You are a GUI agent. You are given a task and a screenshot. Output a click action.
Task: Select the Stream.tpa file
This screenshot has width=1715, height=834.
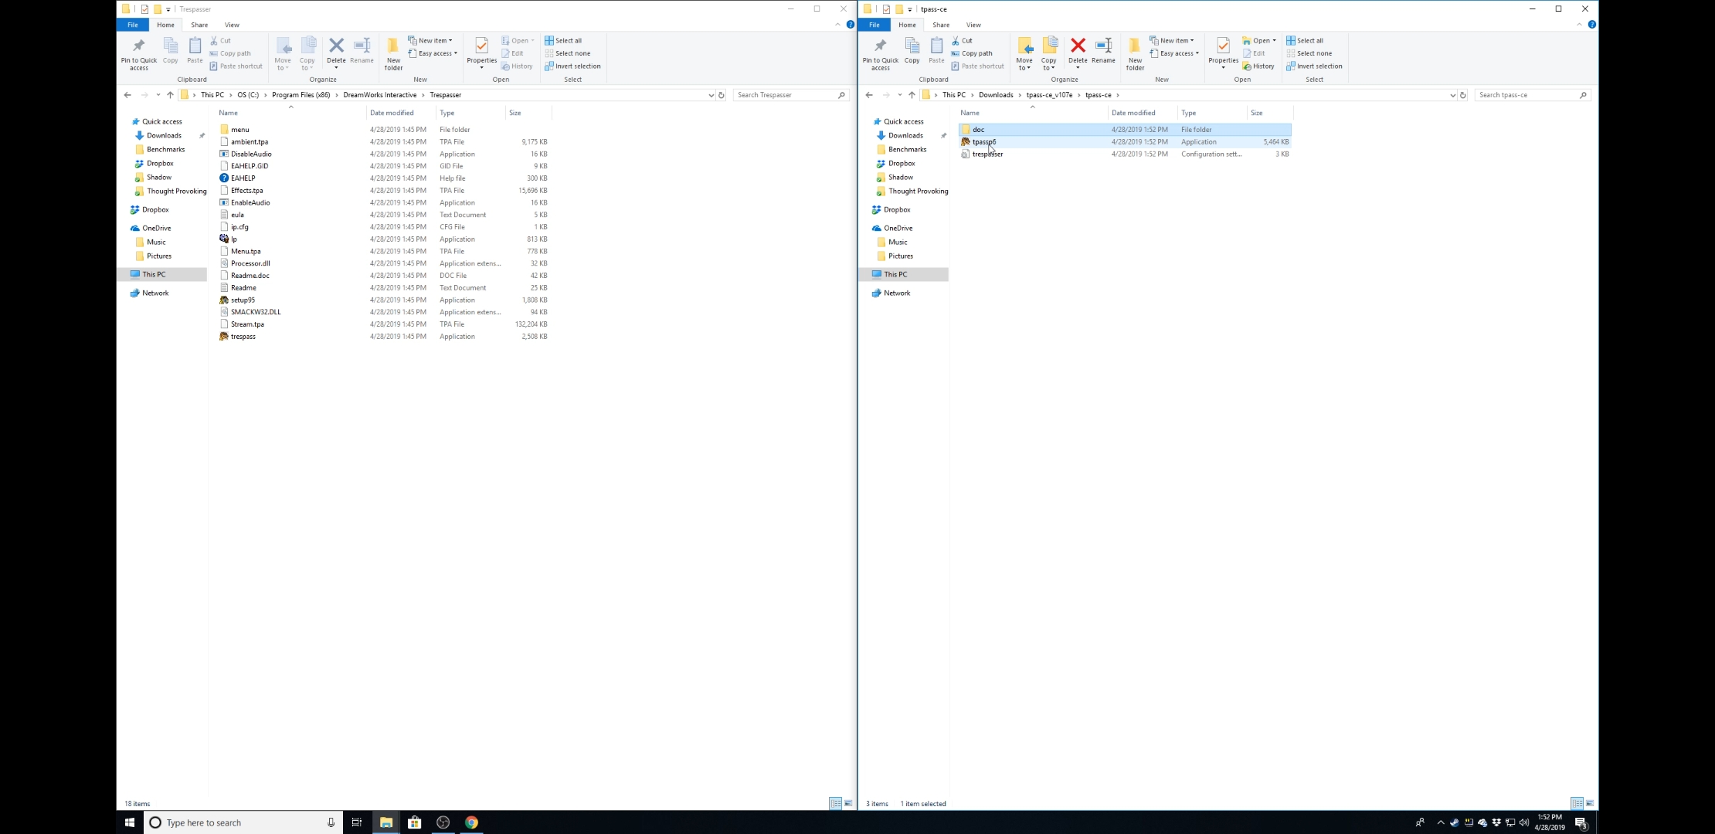(247, 324)
